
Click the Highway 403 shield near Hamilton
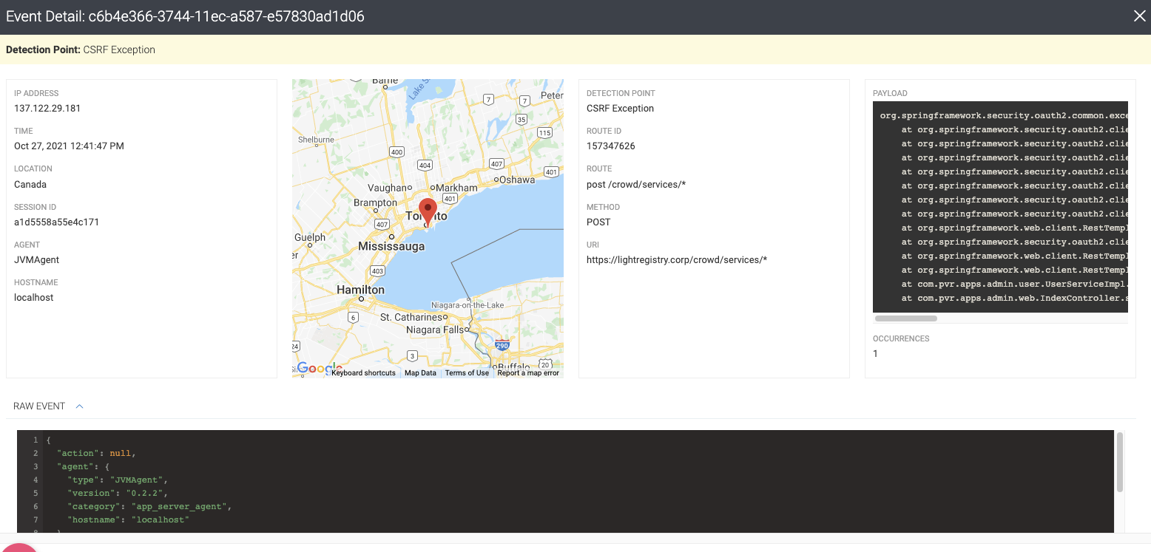[377, 271]
